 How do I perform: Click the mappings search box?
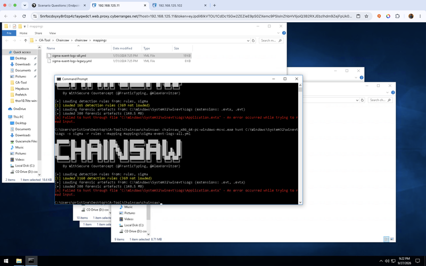click(271, 40)
